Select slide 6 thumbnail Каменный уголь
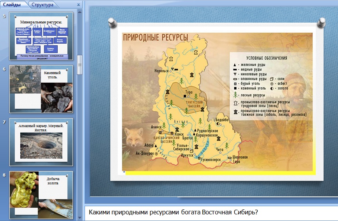Viewport: 338px width, 221px height. [x=41, y=89]
